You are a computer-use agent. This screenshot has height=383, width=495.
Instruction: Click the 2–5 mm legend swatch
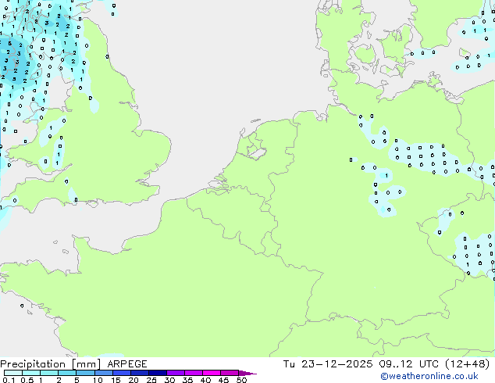tap(67, 373)
